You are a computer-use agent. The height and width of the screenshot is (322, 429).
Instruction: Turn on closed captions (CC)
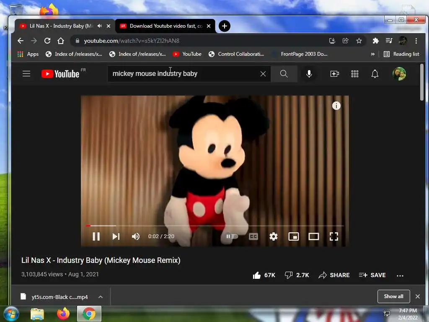point(253,236)
